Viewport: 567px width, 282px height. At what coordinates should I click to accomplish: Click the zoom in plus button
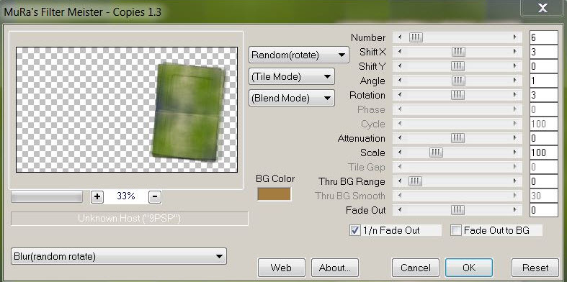(x=97, y=197)
